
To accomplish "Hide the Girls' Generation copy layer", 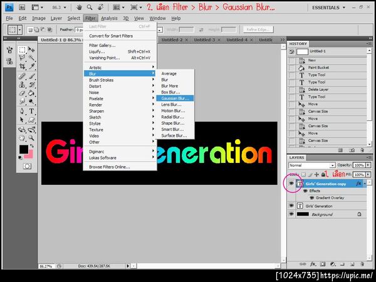I will (x=291, y=184).
